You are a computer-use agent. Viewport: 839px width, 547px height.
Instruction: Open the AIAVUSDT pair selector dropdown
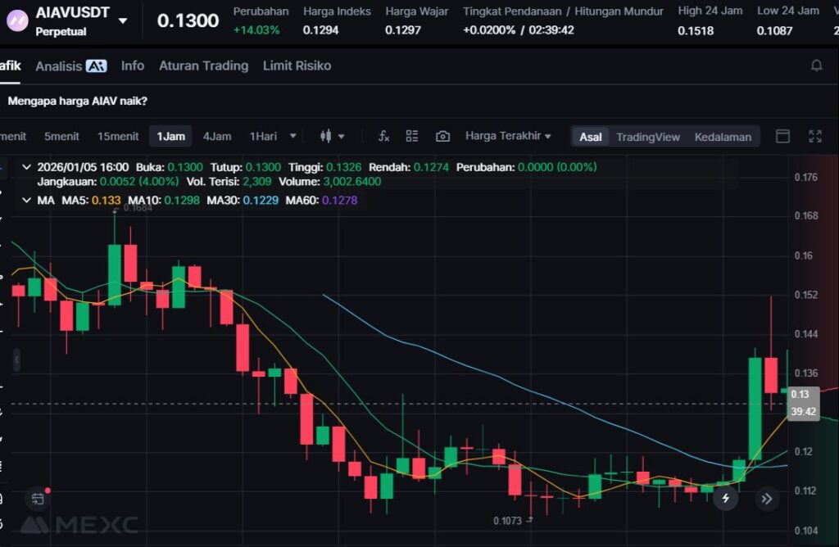click(123, 20)
